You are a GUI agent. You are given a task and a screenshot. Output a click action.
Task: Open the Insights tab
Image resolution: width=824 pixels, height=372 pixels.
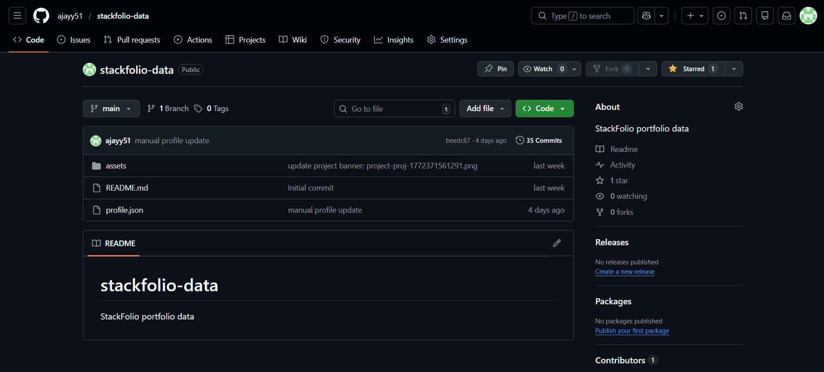pyautogui.click(x=394, y=40)
